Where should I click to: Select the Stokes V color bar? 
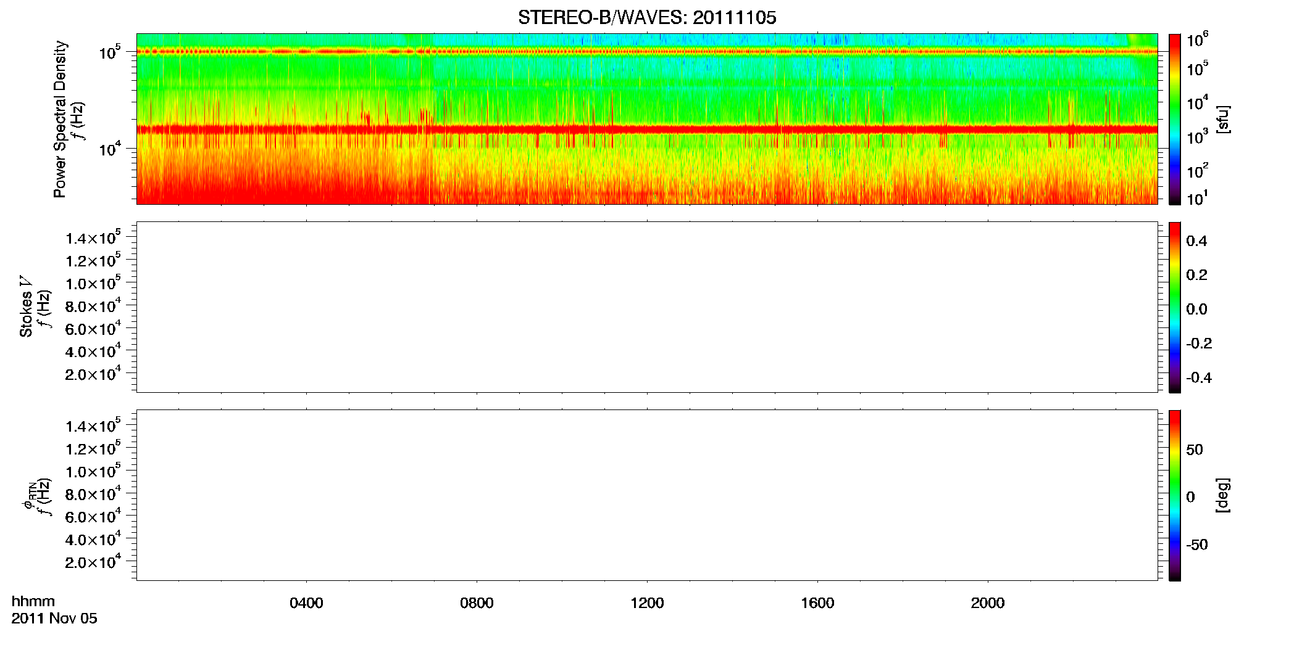tap(1175, 307)
